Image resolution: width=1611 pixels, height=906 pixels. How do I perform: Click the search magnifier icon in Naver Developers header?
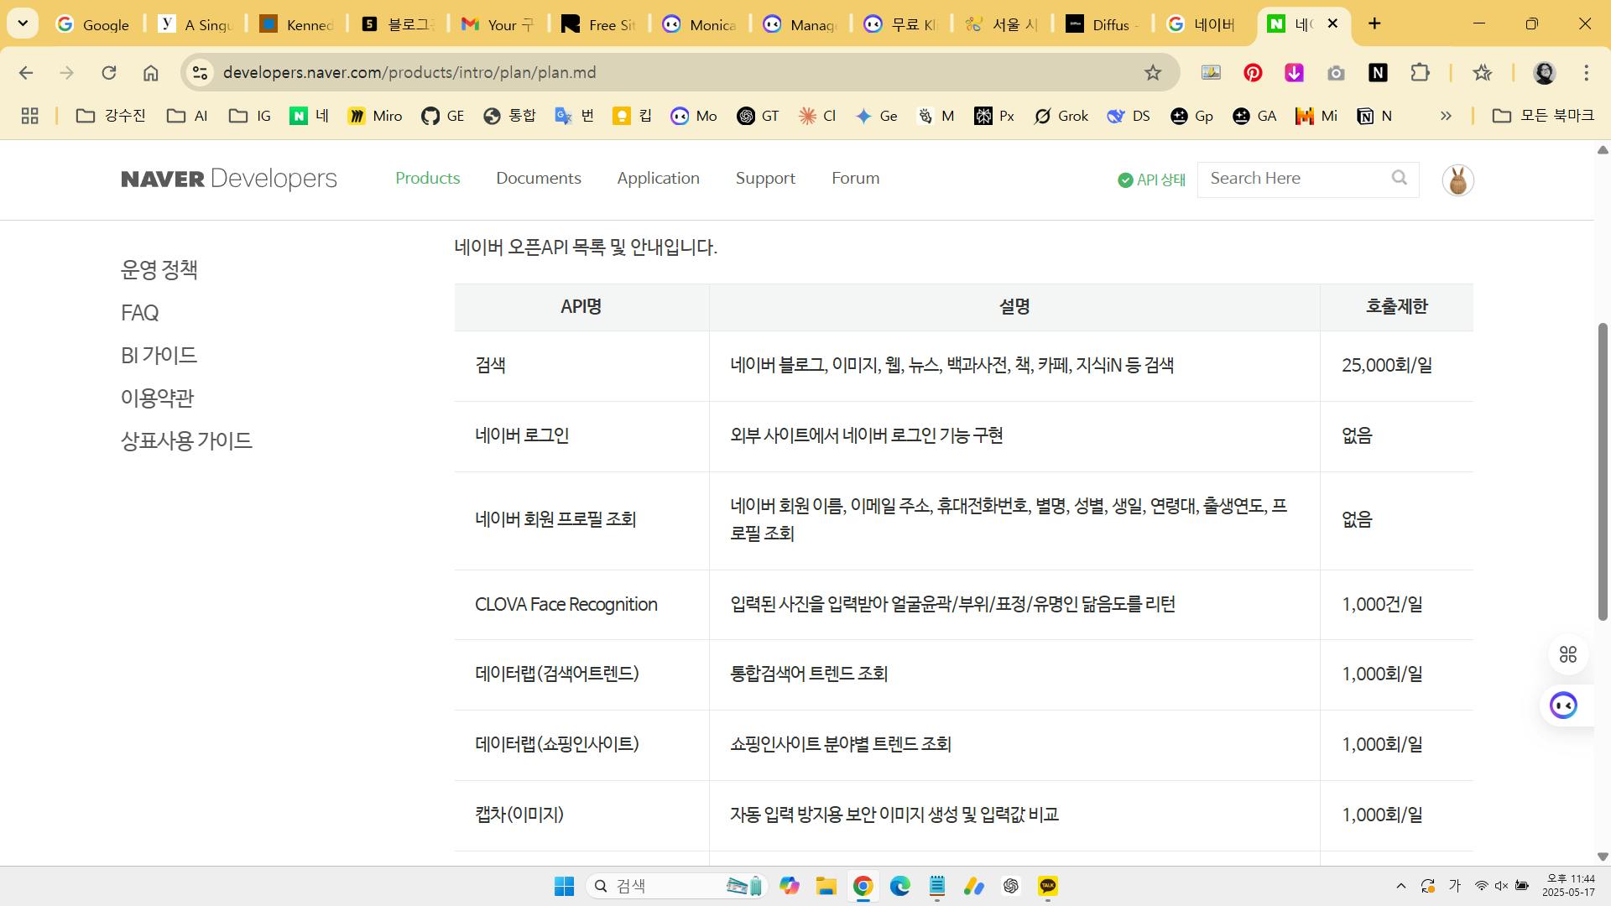pos(1399,178)
